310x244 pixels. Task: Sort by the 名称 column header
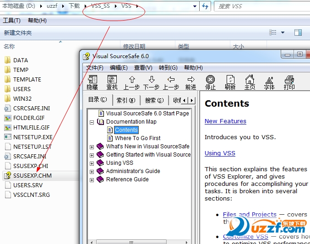coord(9,47)
